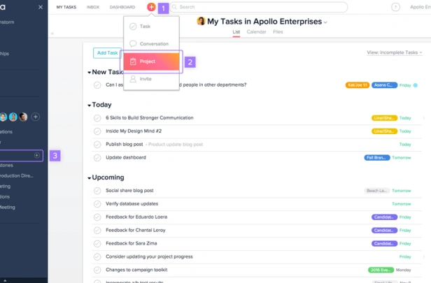Collapse the Upcoming section
Viewport: 431px width, 283px height.
tap(89, 178)
